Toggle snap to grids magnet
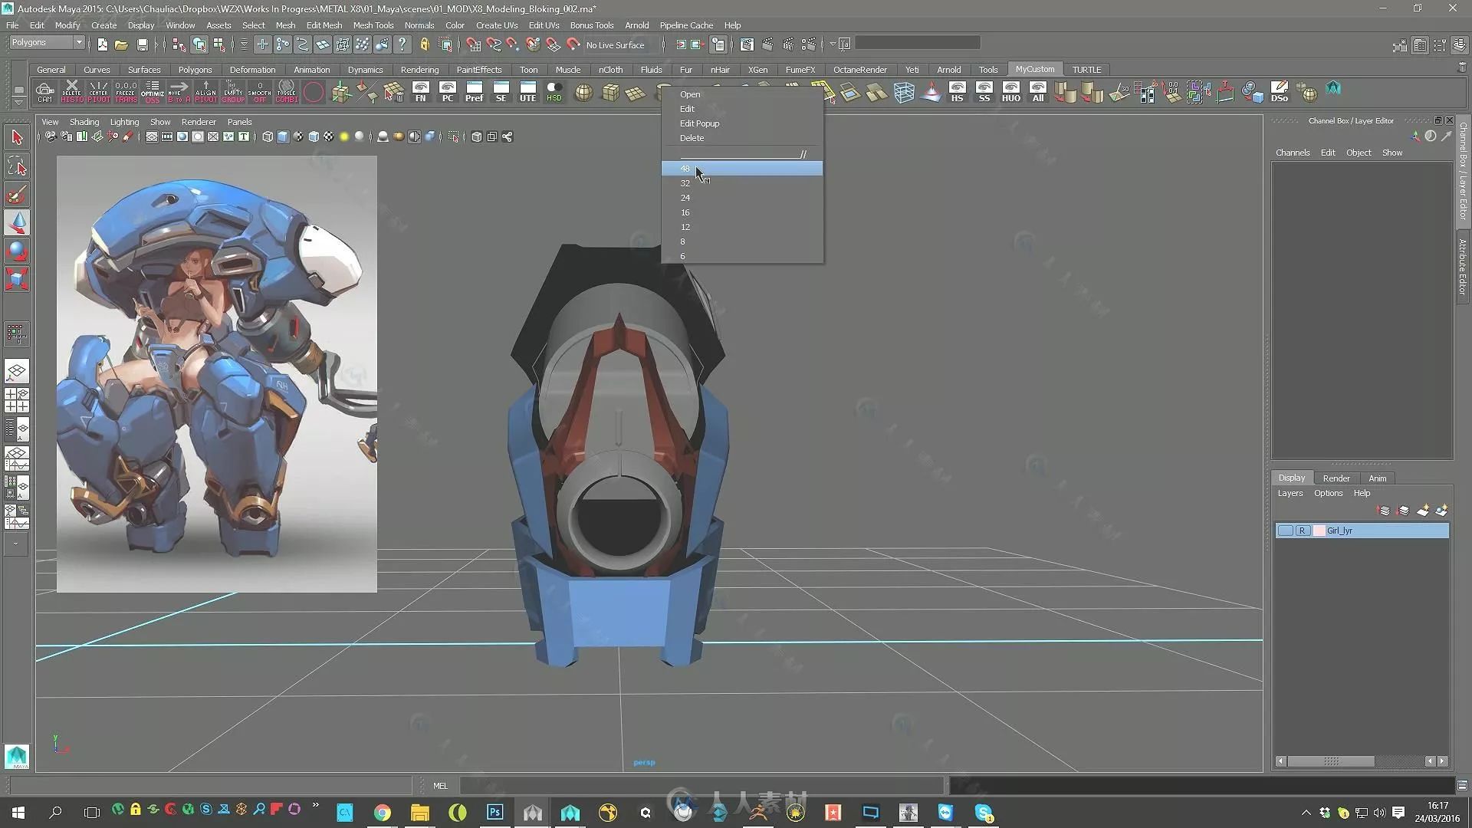The width and height of the screenshot is (1472, 828). [473, 45]
